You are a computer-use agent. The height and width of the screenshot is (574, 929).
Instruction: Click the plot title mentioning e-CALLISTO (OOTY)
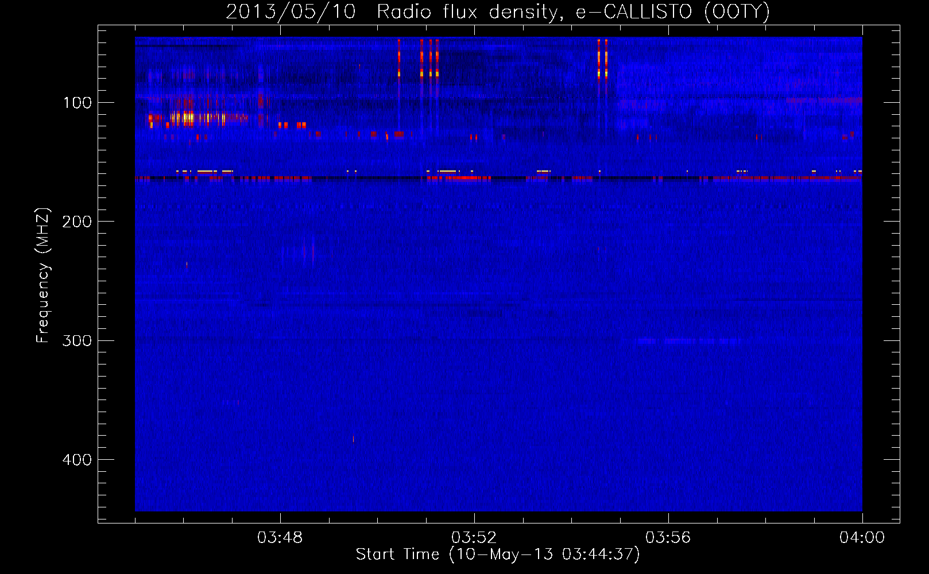click(497, 11)
